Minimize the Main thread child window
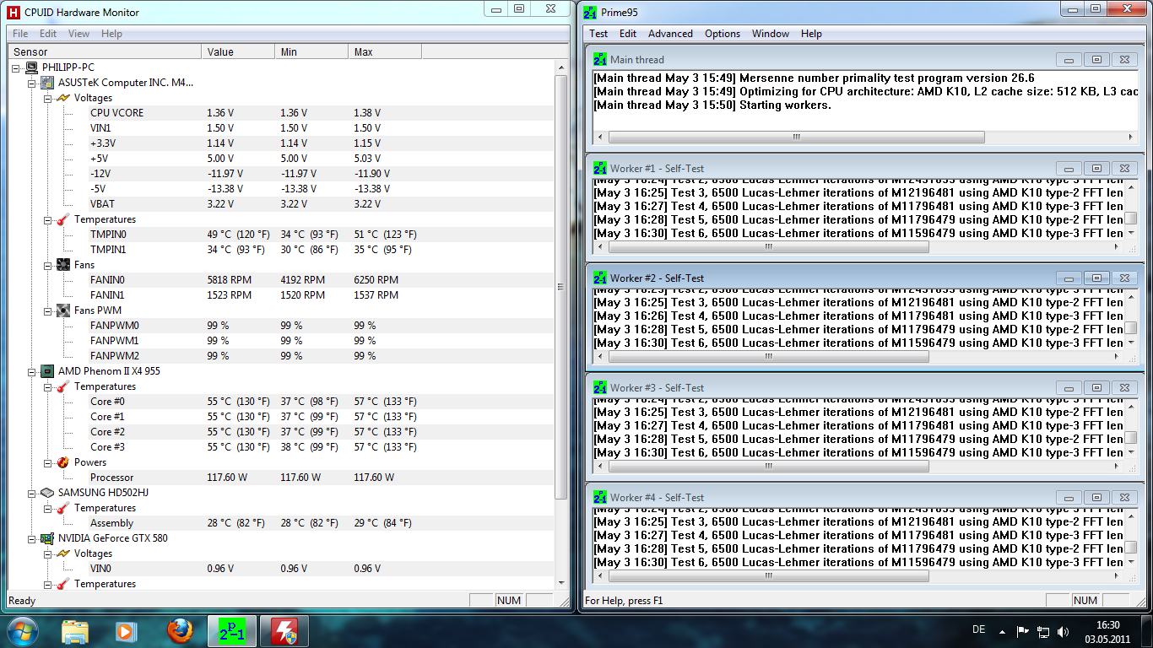Viewport: 1153px width, 648px height. [x=1069, y=60]
